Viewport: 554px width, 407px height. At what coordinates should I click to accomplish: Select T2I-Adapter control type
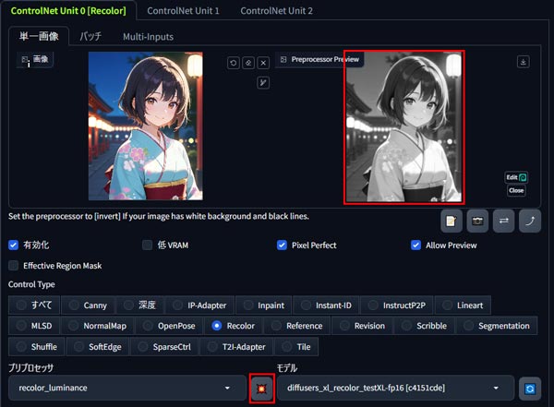(x=236, y=347)
